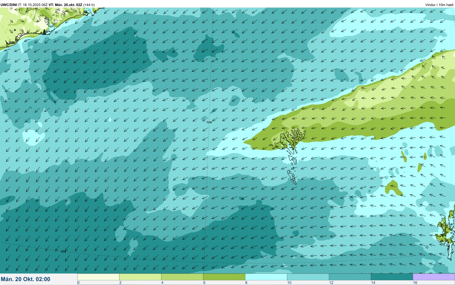Click the '(+44 h)' forecast offset text
The width and height of the screenshot is (455, 285).
(89, 5)
